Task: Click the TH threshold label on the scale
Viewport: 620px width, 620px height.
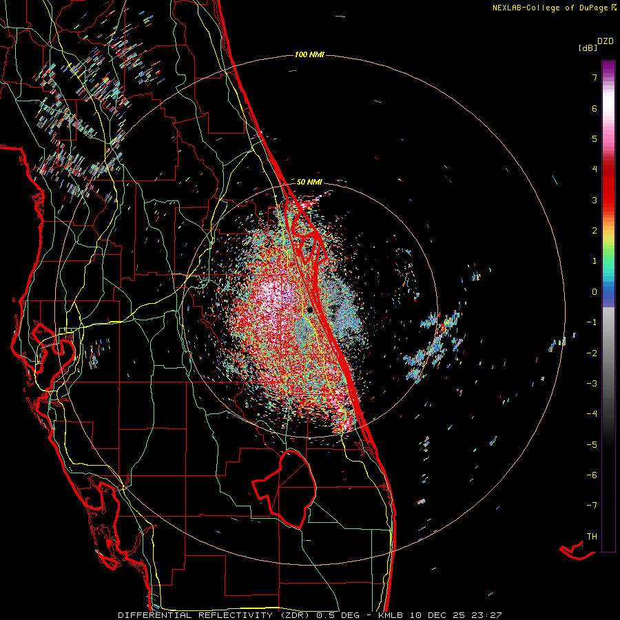Action: tap(592, 537)
